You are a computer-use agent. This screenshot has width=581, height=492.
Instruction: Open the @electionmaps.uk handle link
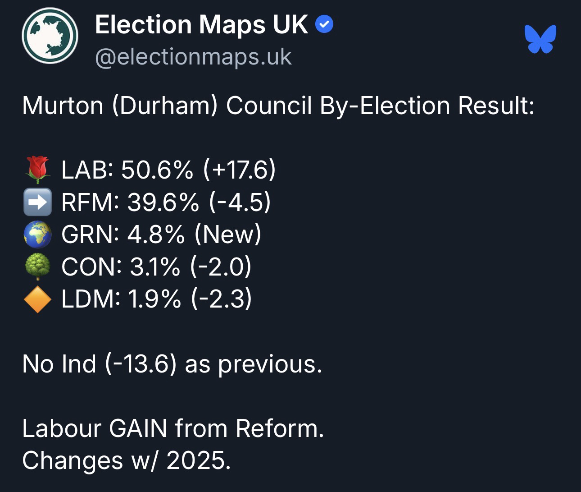pyautogui.click(x=193, y=57)
